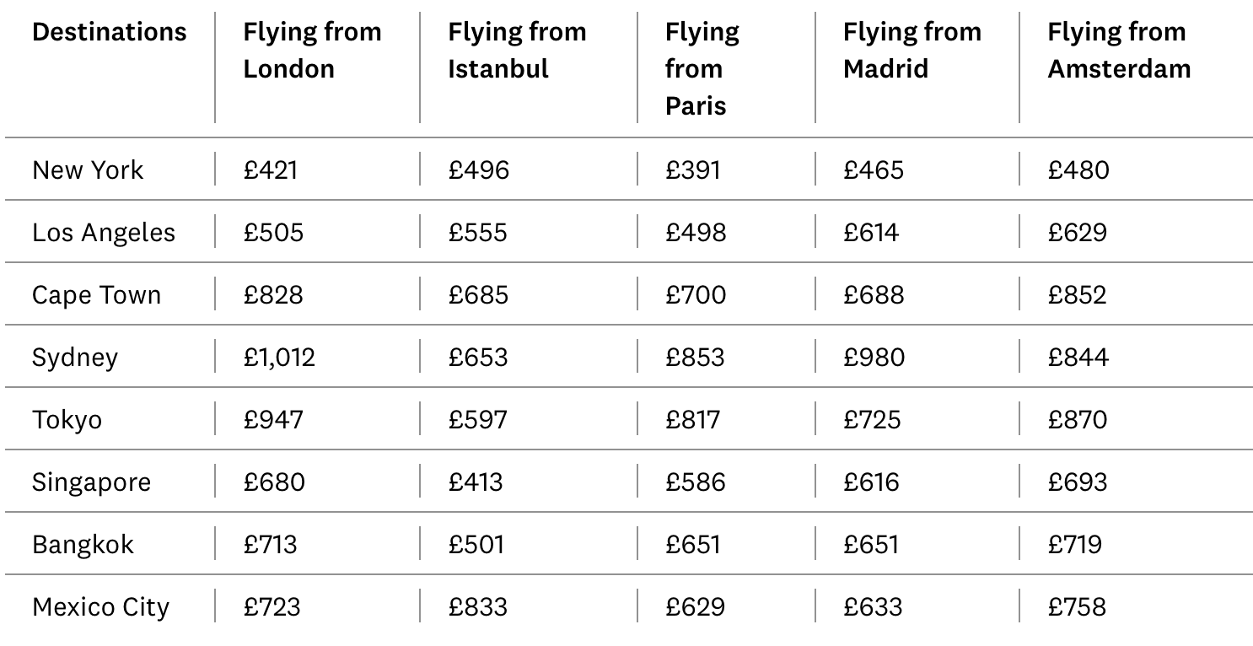Click the £852 Cape Town fare from Amsterdam
1253x646 pixels.
click(1077, 295)
